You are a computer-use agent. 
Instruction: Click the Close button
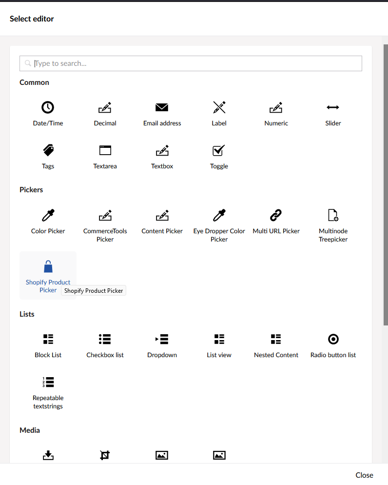pyautogui.click(x=364, y=475)
